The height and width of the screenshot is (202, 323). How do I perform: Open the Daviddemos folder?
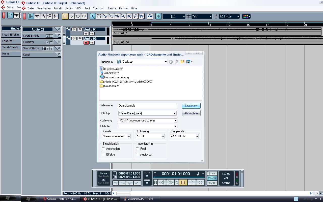click(x=110, y=86)
